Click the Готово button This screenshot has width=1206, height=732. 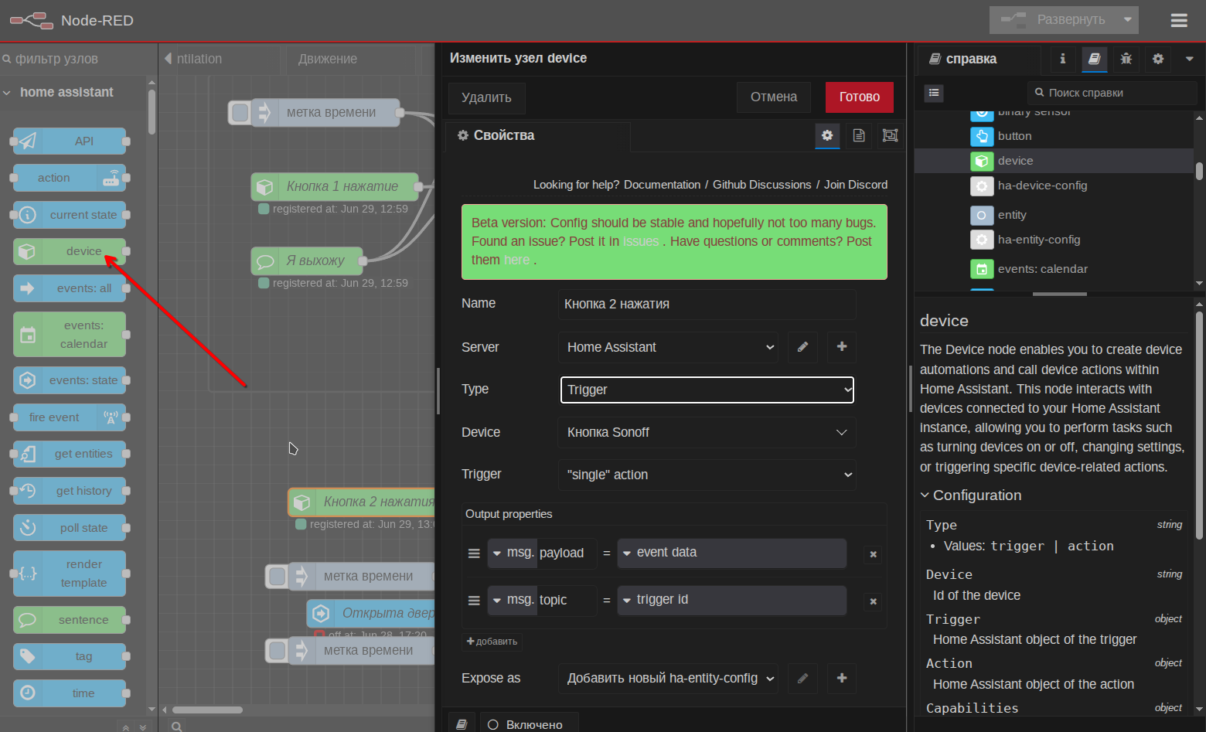(x=860, y=97)
